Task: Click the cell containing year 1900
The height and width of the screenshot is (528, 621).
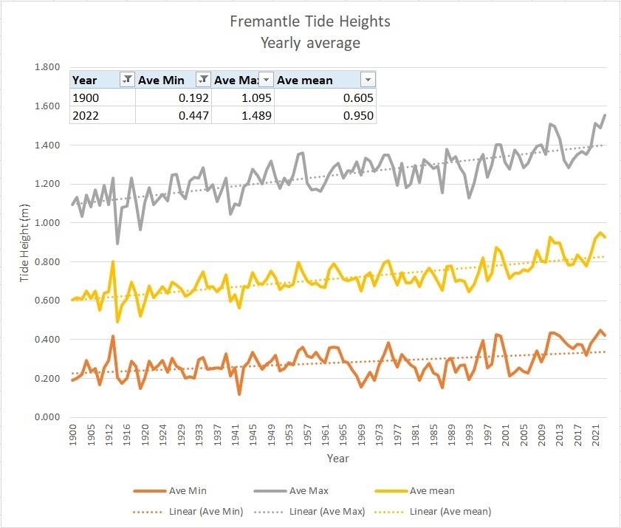Action: coord(103,98)
